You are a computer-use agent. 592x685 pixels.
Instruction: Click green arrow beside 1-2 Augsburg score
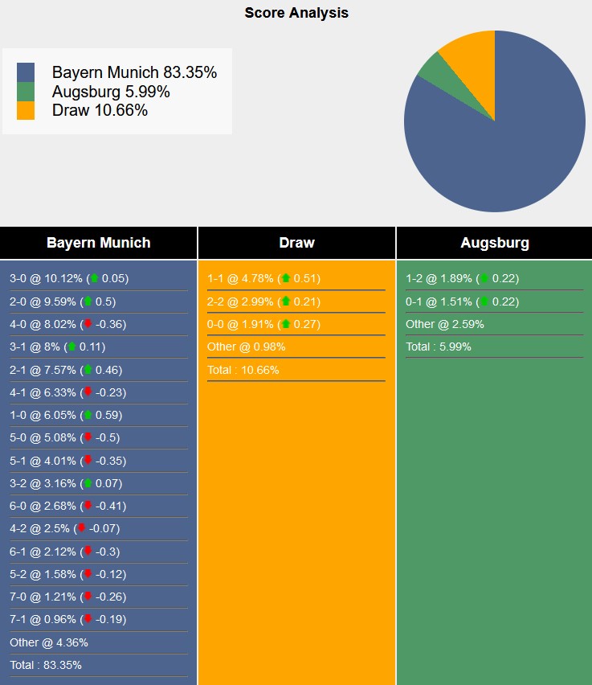tap(484, 278)
